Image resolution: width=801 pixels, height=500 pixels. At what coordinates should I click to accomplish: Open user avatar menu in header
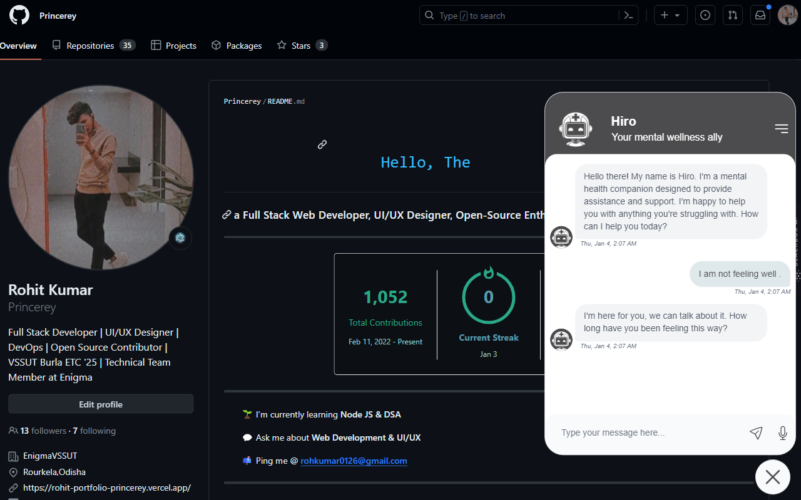(787, 16)
